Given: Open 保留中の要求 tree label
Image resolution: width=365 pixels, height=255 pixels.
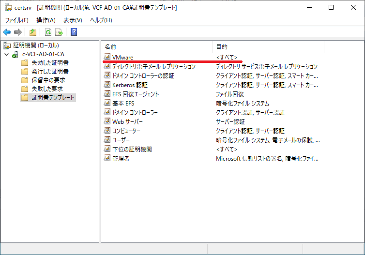Looking at the screenshot, I should coord(48,80).
